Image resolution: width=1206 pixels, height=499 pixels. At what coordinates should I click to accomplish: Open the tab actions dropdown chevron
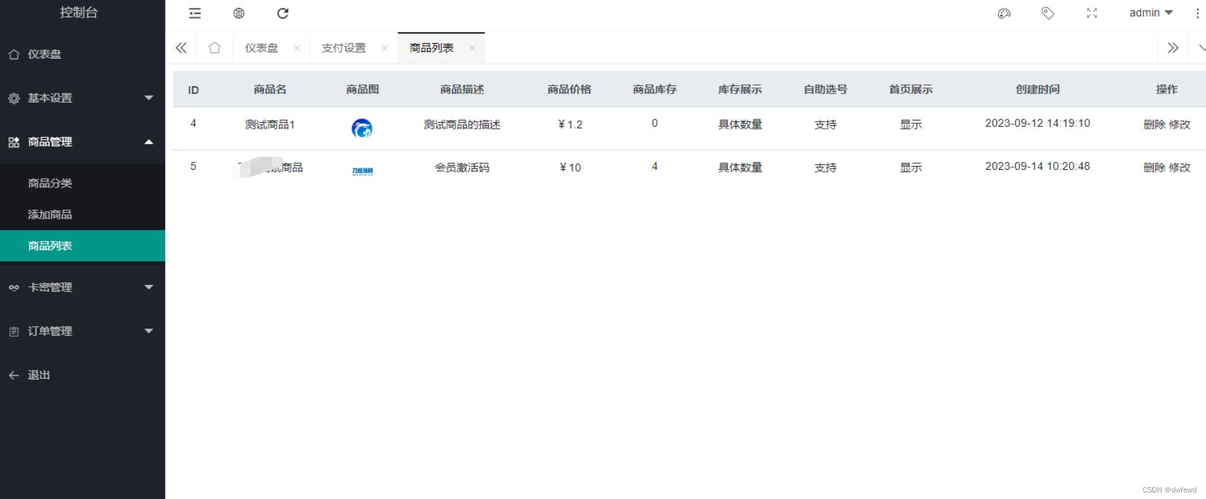(1201, 48)
